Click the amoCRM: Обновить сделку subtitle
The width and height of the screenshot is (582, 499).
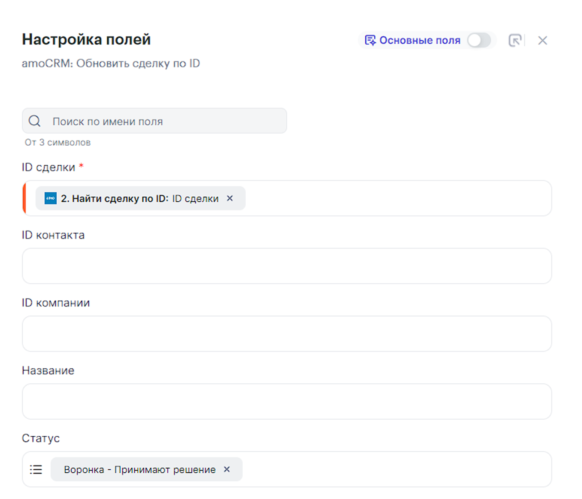point(111,63)
